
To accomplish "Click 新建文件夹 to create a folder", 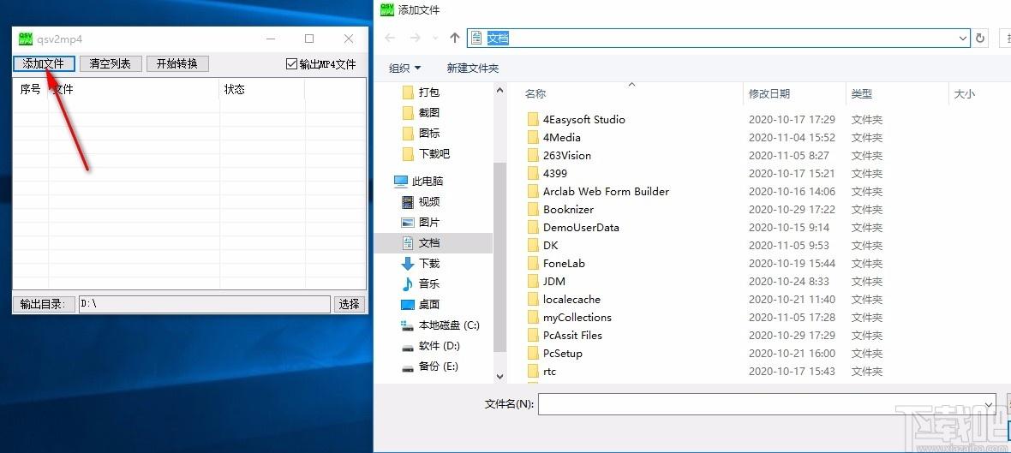I will point(473,68).
